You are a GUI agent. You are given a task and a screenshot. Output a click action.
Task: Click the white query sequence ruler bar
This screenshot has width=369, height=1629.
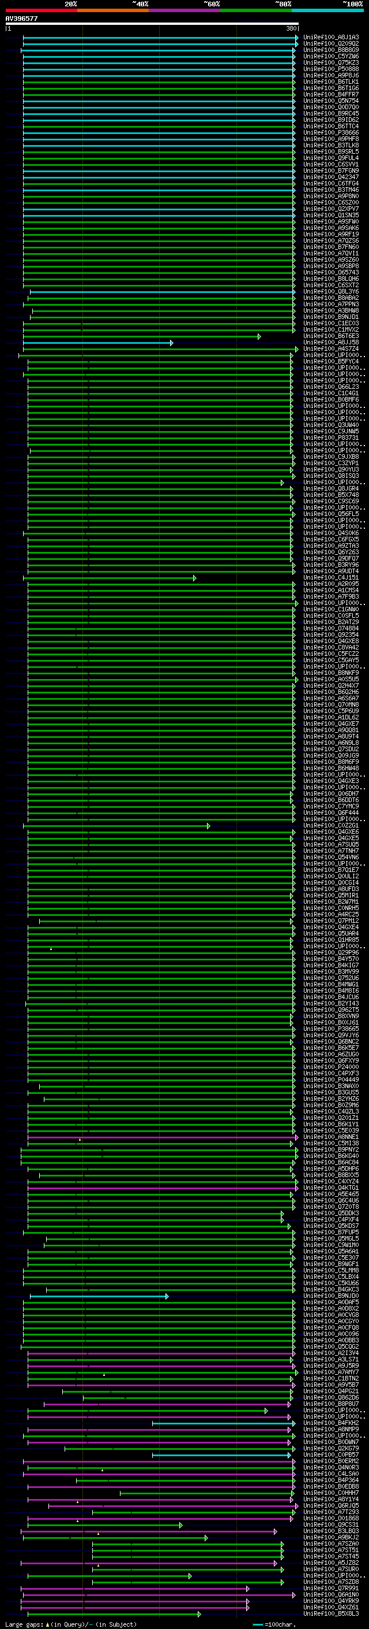[x=152, y=23]
